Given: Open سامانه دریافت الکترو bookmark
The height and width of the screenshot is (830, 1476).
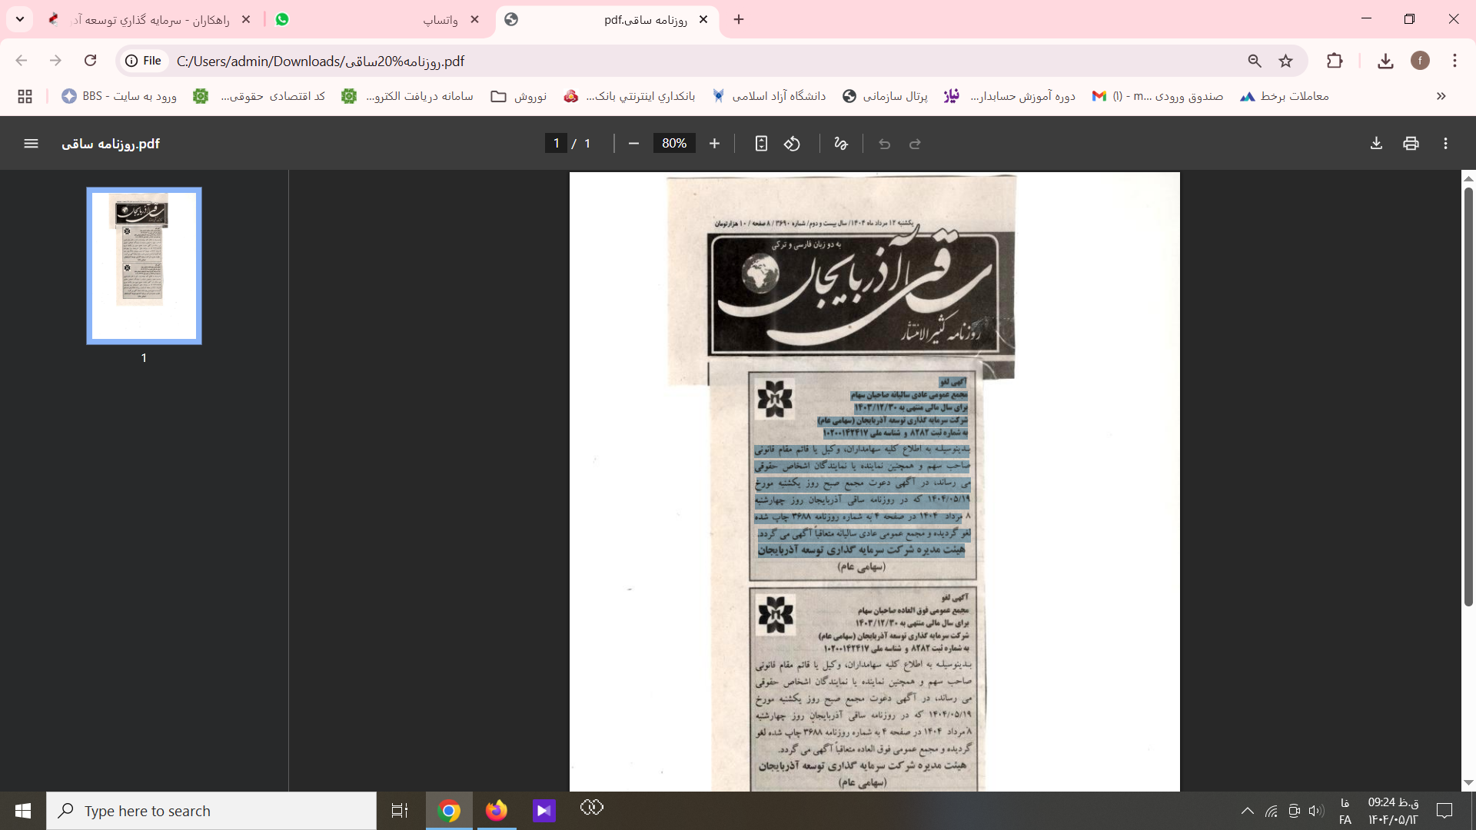Looking at the screenshot, I should point(407,96).
